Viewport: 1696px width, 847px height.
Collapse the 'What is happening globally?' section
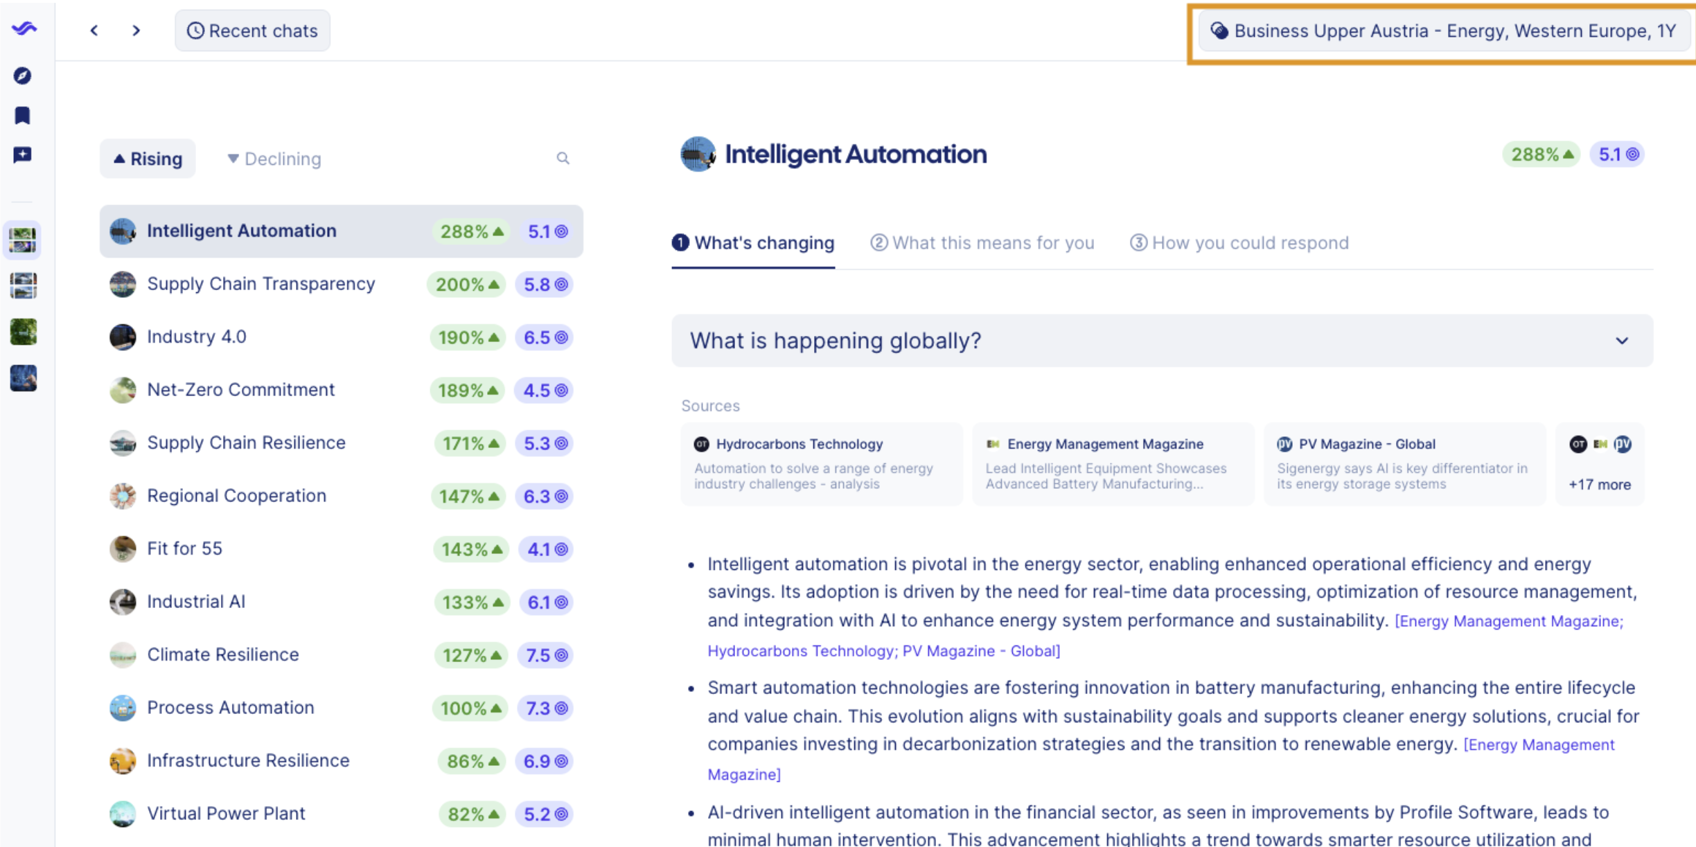click(x=1621, y=341)
